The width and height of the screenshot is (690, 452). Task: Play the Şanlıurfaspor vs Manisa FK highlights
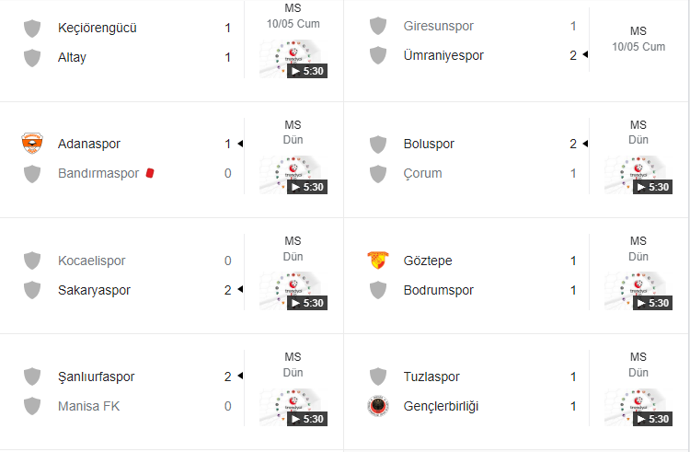(293, 407)
